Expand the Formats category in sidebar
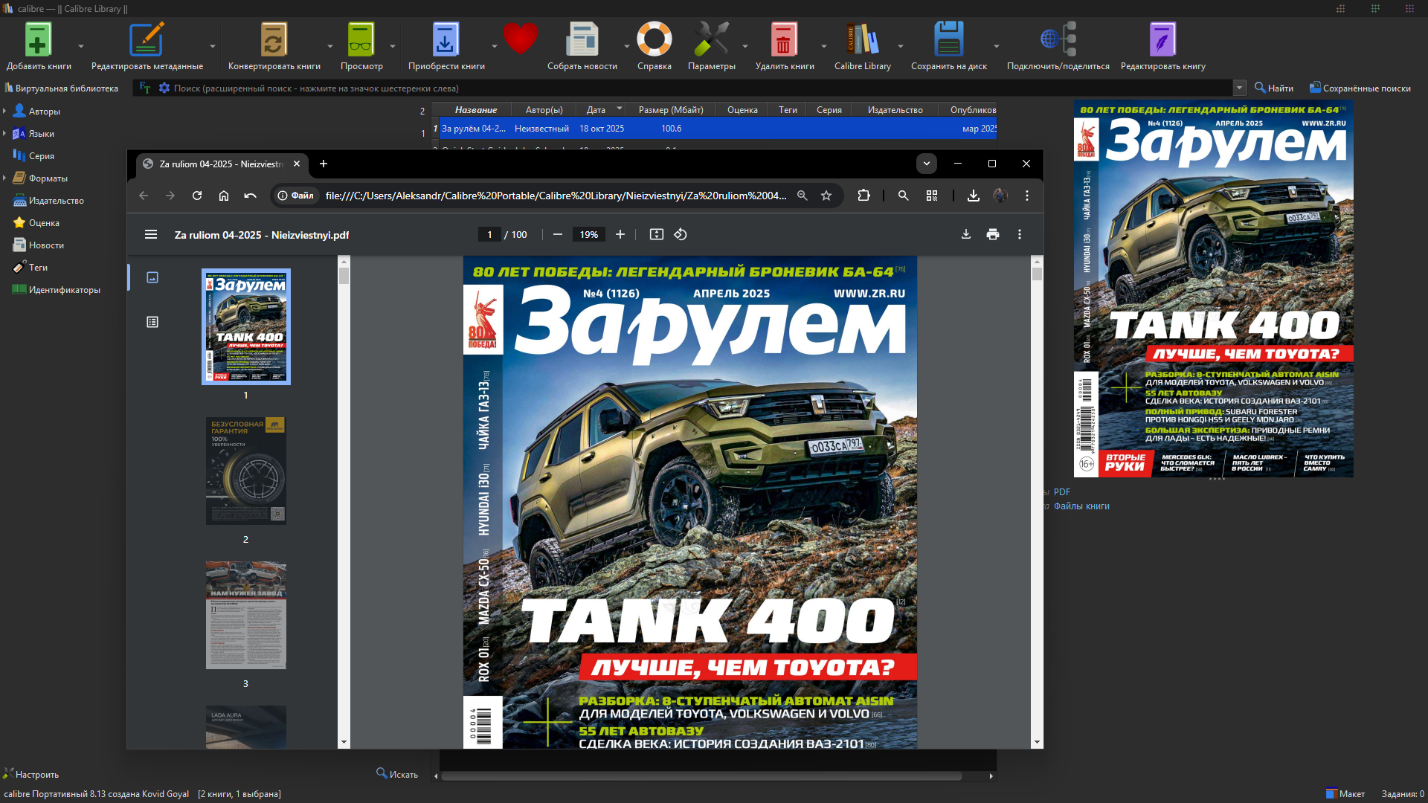 pos(4,178)
